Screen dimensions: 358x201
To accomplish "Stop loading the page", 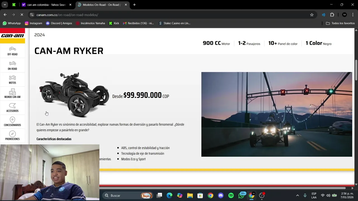I will click(x=22, y=15).
